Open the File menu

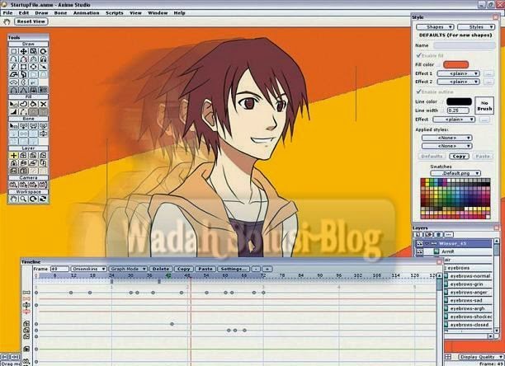point(7,13)
